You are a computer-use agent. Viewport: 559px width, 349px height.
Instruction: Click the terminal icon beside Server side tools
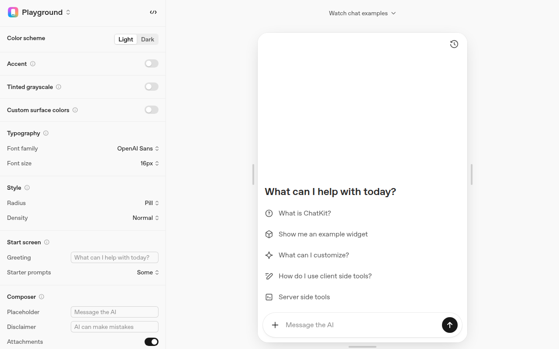tap(269, 297)
